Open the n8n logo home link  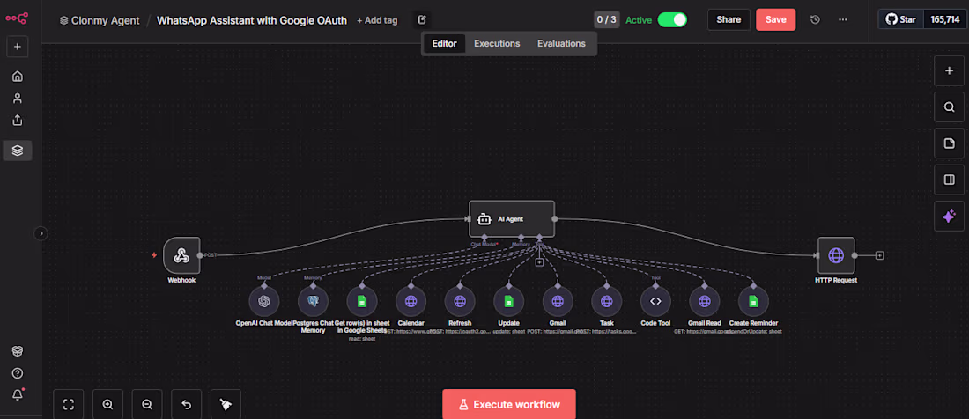pos(17,18)
